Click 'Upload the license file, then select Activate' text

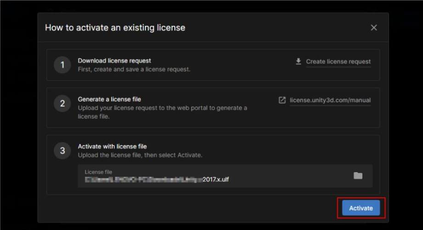(x=140, y=155)
